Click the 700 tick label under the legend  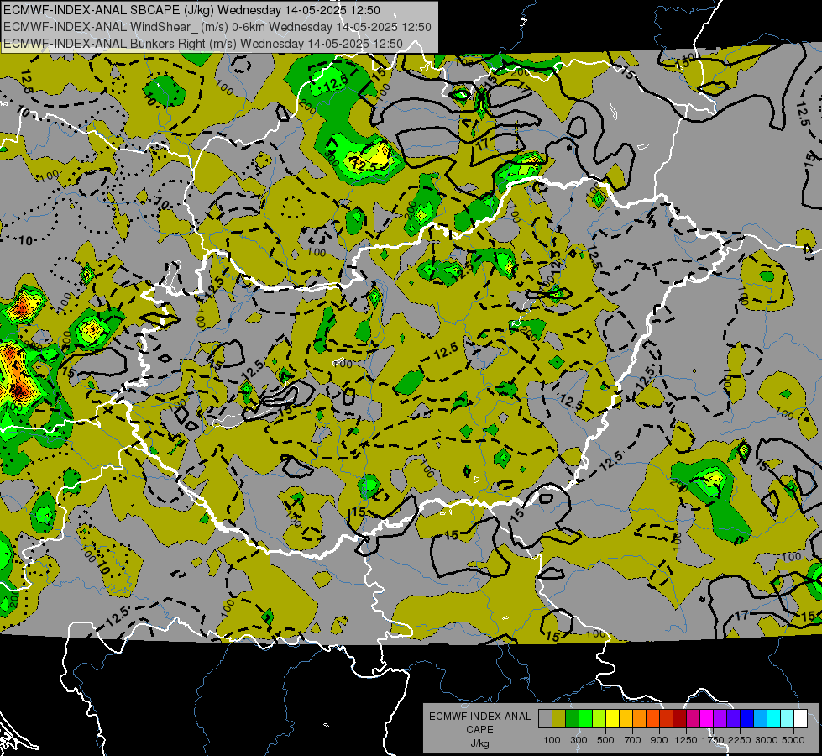pos(633,740)
